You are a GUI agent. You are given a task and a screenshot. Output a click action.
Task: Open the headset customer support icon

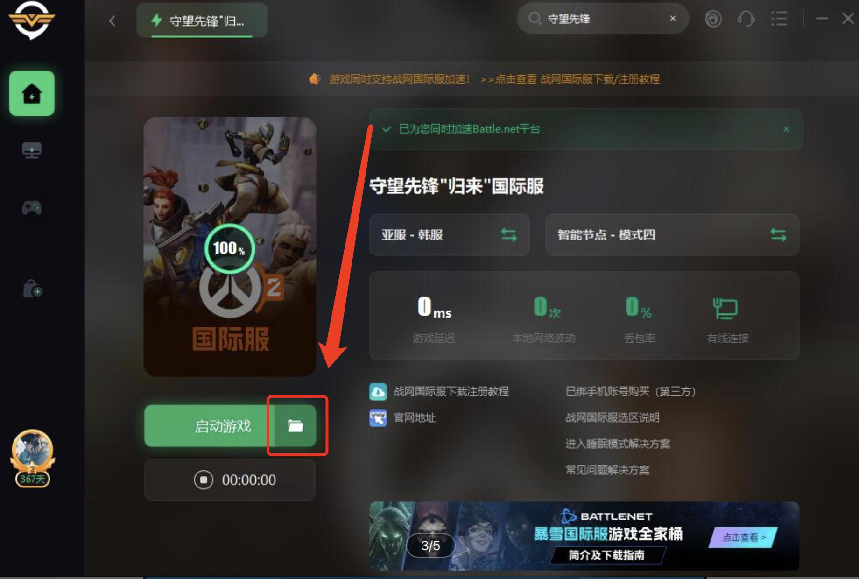[746, 19]
